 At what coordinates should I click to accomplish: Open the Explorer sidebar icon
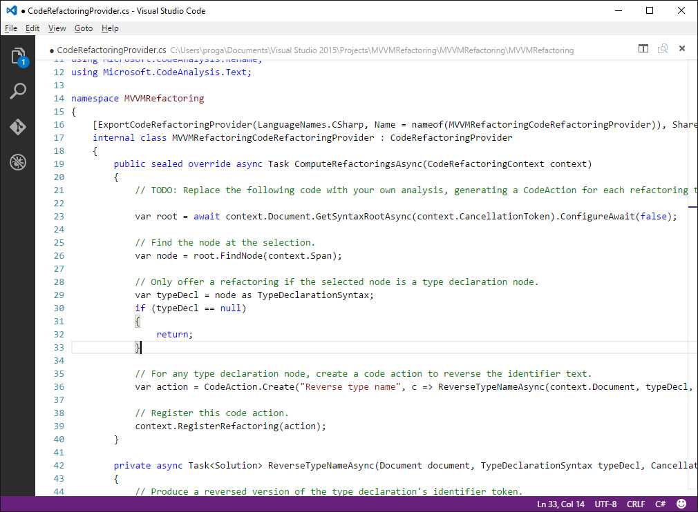tap(19, 55)
